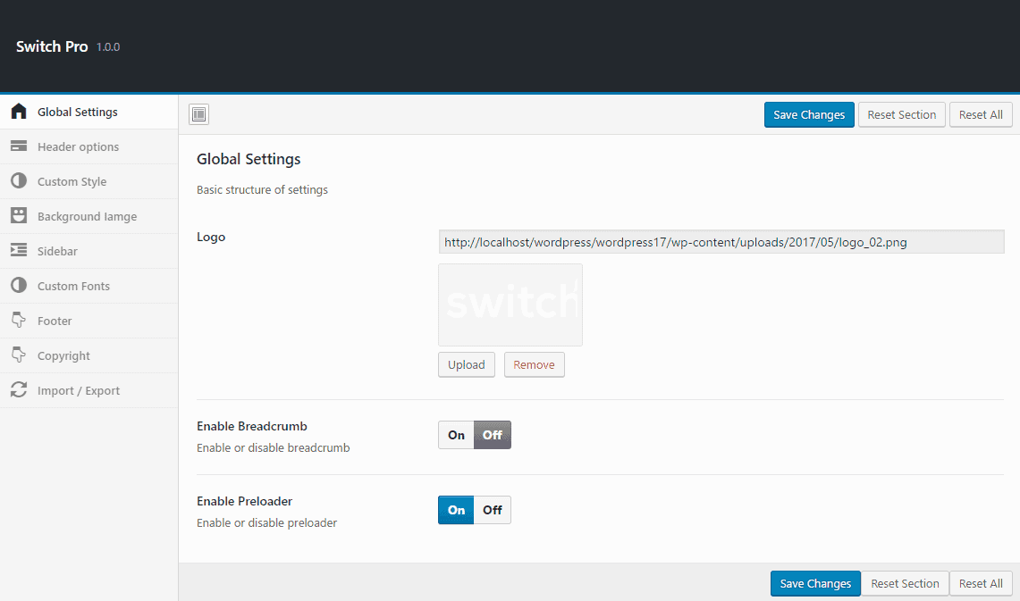
Task: Click the Custom Style contrast icon
Action: [x=18, y=181]
